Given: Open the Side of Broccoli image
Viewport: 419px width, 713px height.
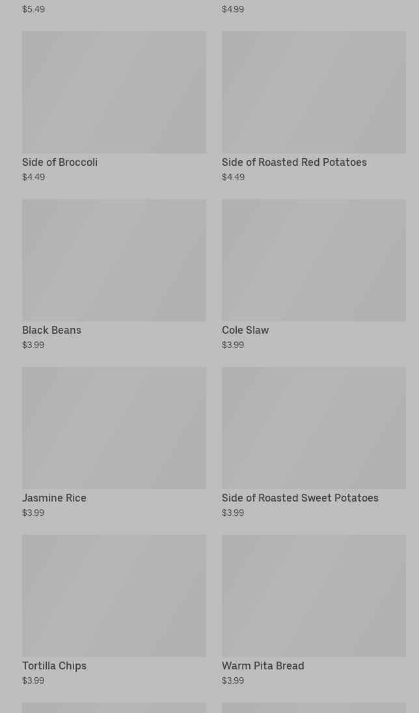Looking at the screenshot, I should (114, 92).
